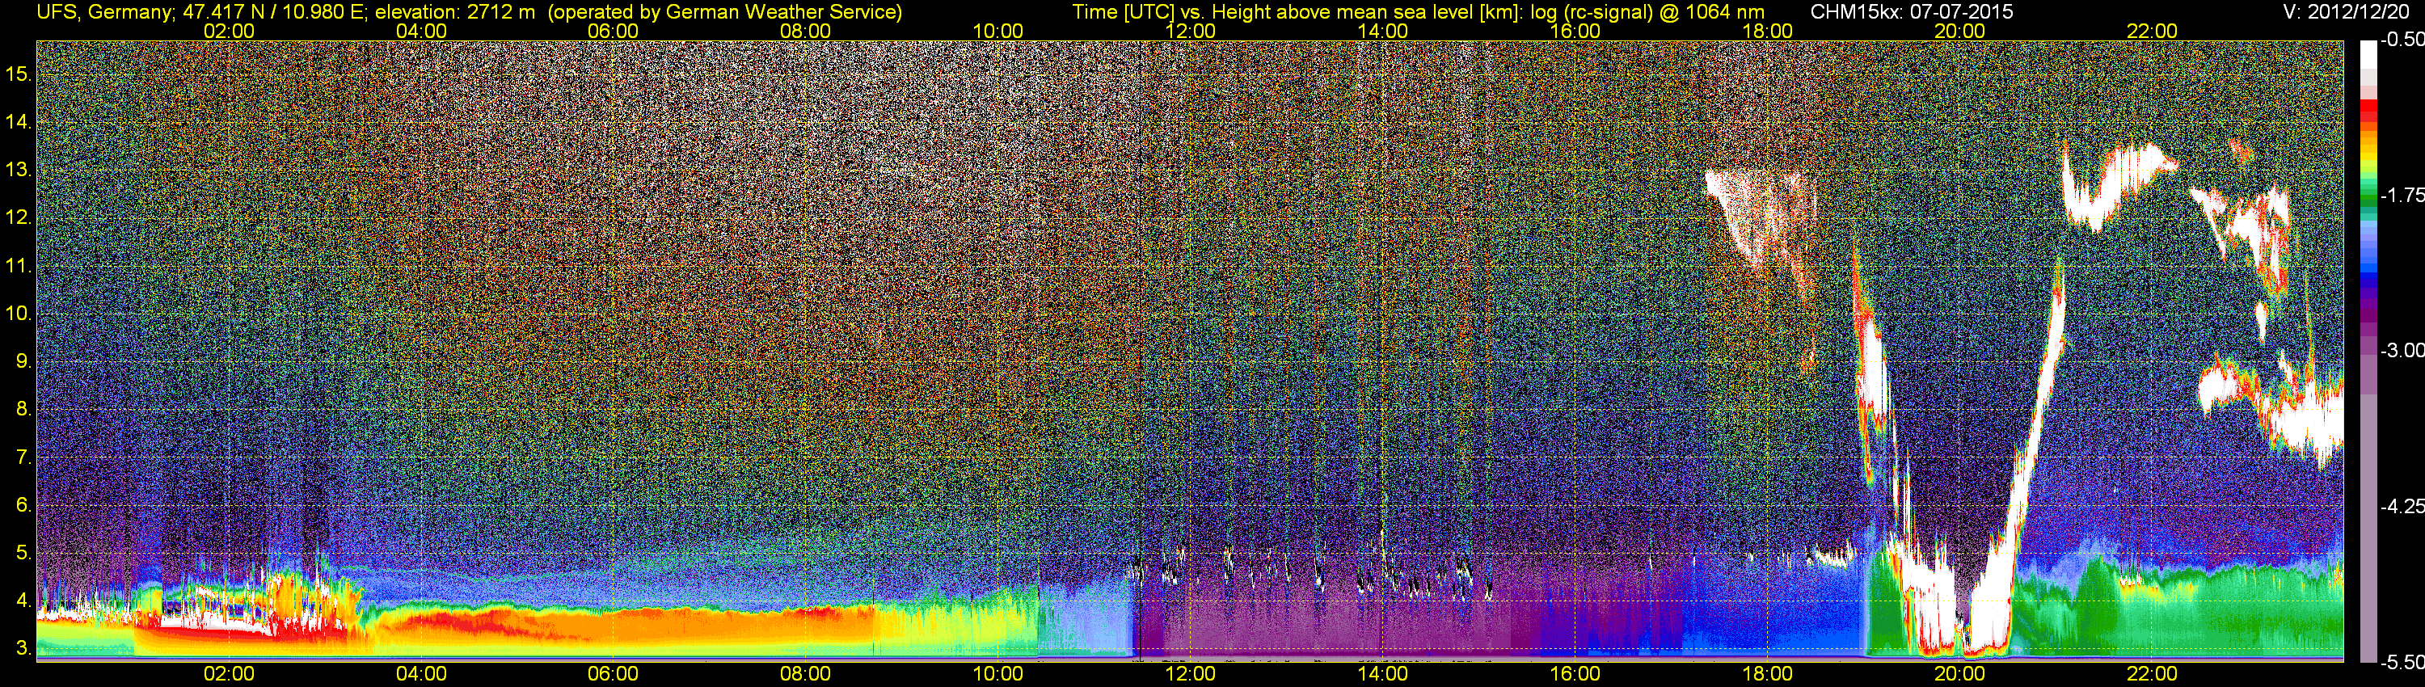Click the version label 'V: 2012/12/20'
The height and width of the screenshot is (687, 2425).
[x=2347, y=12]
